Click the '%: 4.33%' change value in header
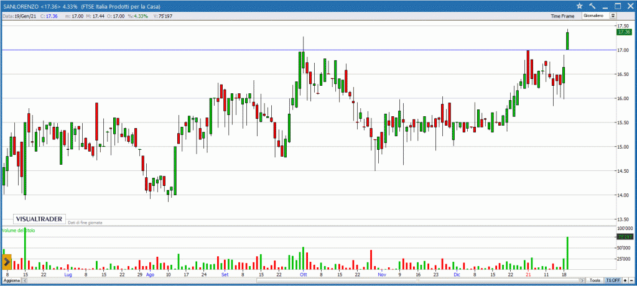 coord(139,16)
